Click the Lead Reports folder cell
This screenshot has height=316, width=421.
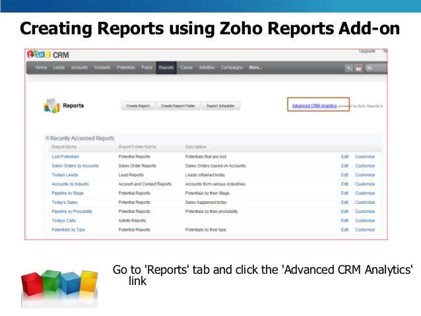[131, 175]
